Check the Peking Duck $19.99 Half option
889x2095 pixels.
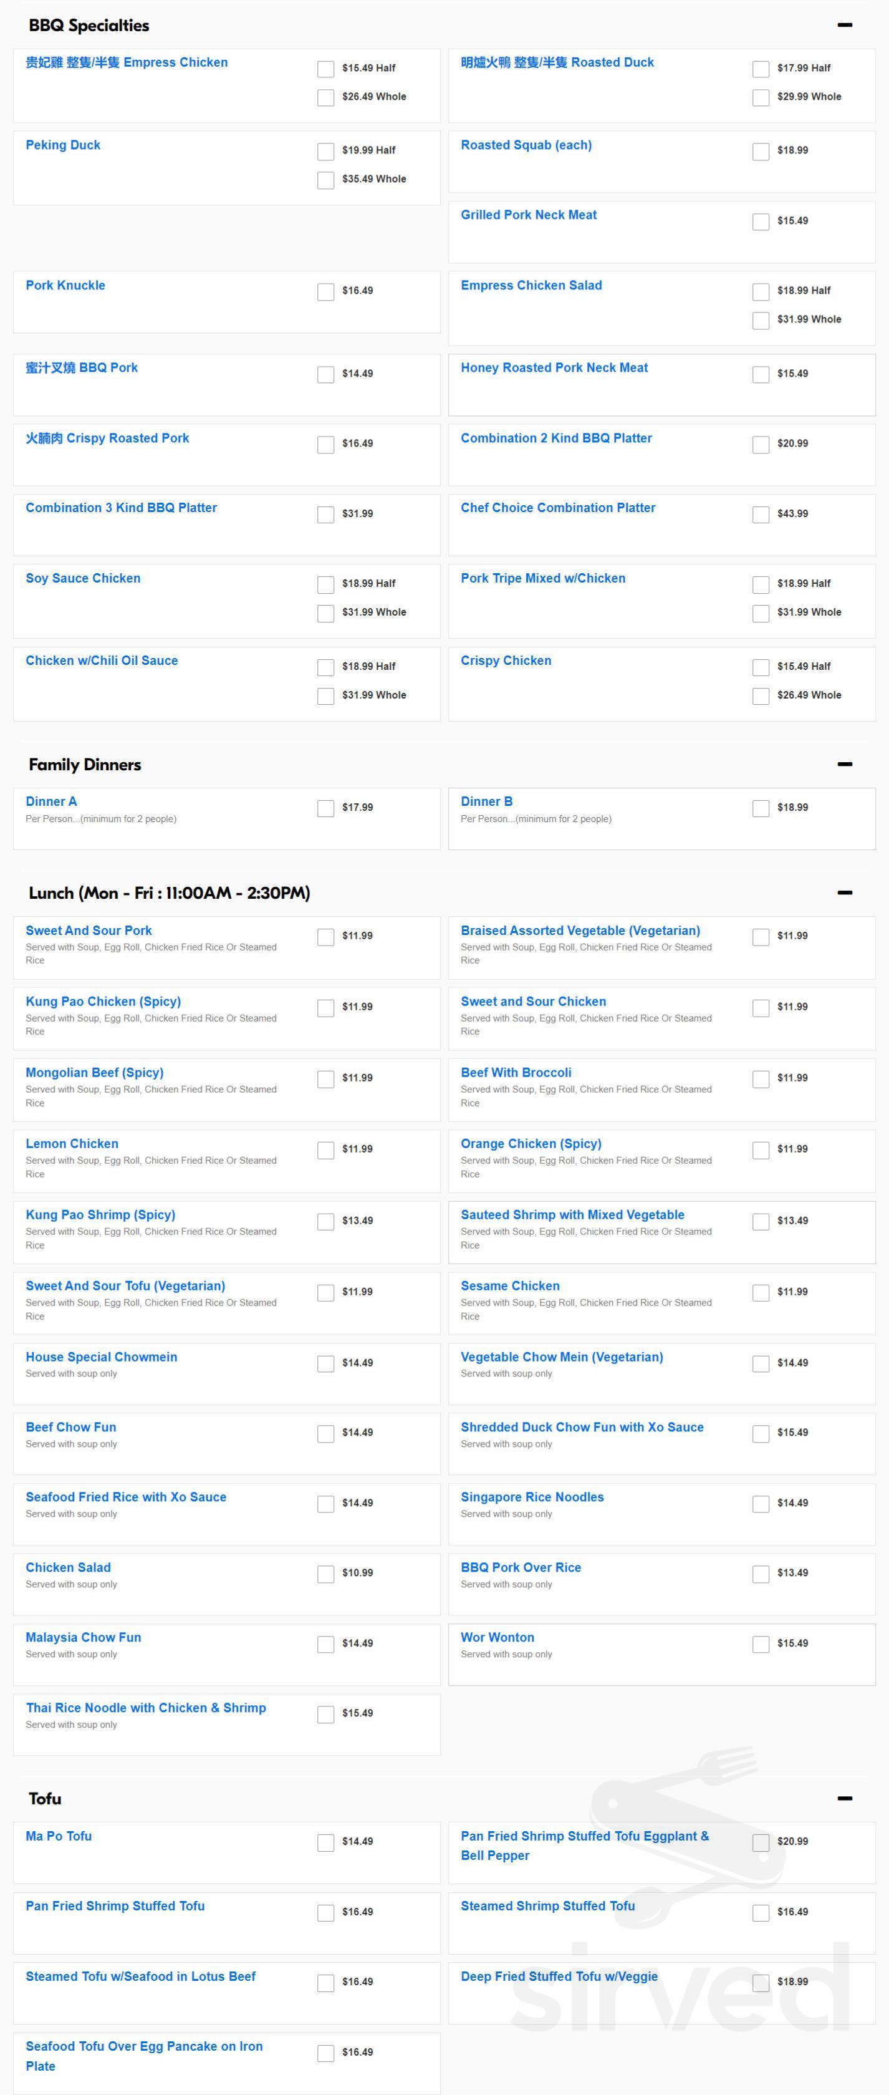[x=326, y=152]
